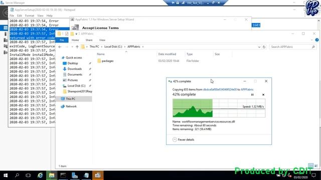
Task: Pause the file copy operation
Action: [x=252, y=94]
